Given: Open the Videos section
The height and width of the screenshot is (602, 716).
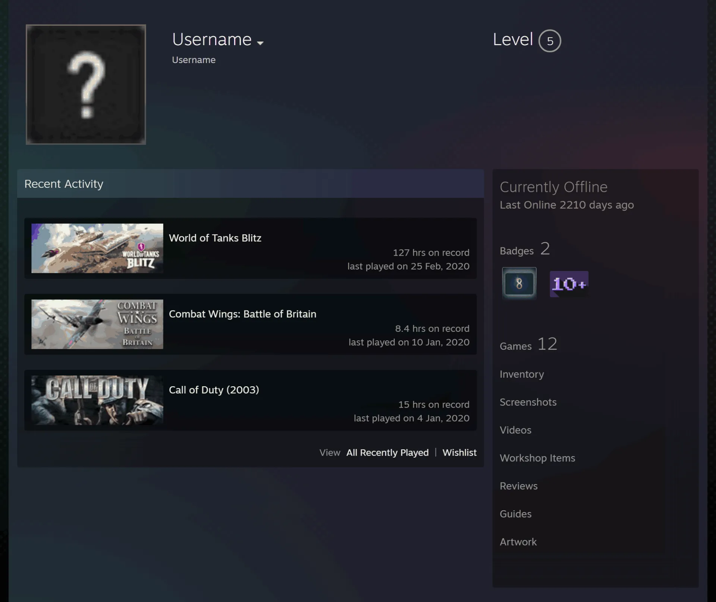Looking at the screenshot, I should pyautogui.click(x=515, y=430).
